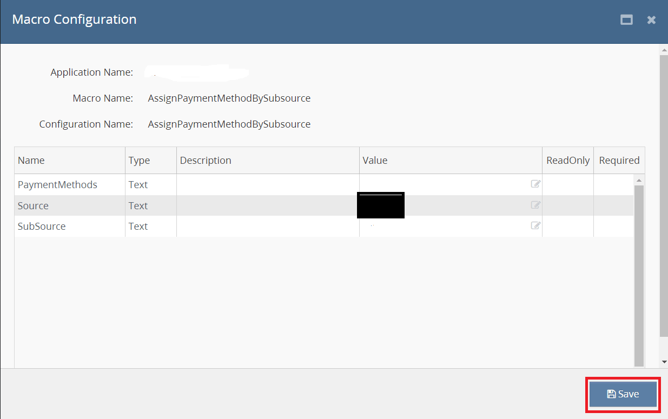Viewport: 668px width, 419px height.
Task: Click the Description column header
Action: click(x=206, y=161)
